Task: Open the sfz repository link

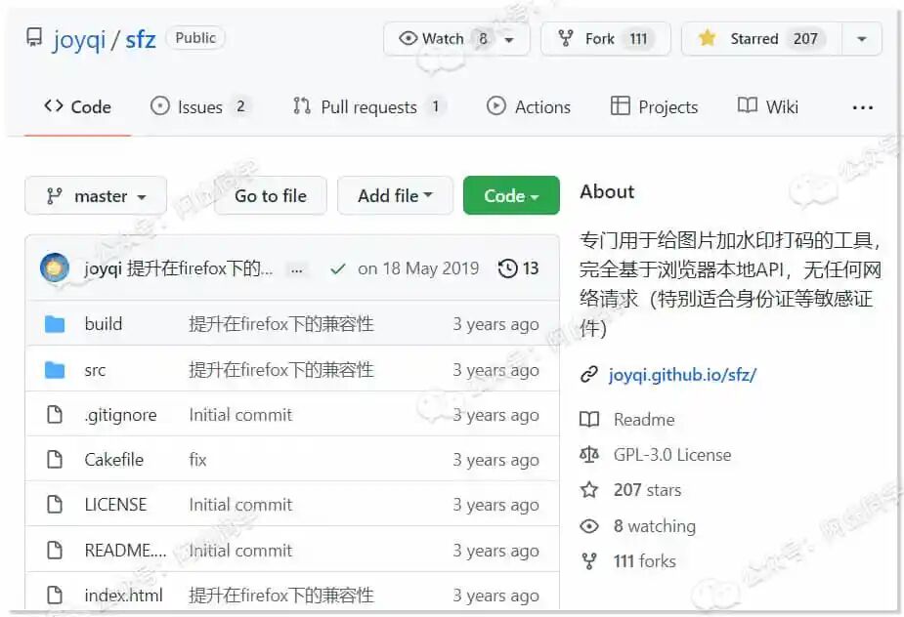Action: (x=141, y=39)
